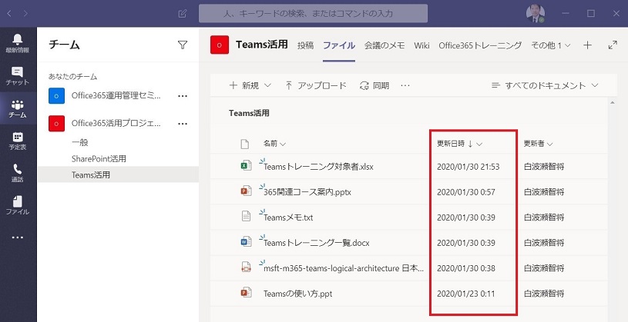This screenshot has height=322, width=628.
Task: Click the text file icon of Teamsメモ.txt
Action: coord(246,217)
